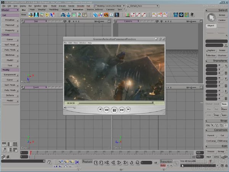
Task: Click the first toolbar icon beside User
Action: [x=31, y=15]
